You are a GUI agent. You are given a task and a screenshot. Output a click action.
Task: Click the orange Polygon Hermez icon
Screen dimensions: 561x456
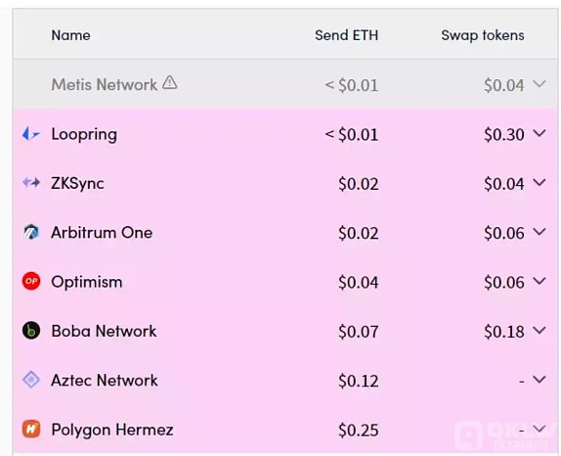click(31, 429)
